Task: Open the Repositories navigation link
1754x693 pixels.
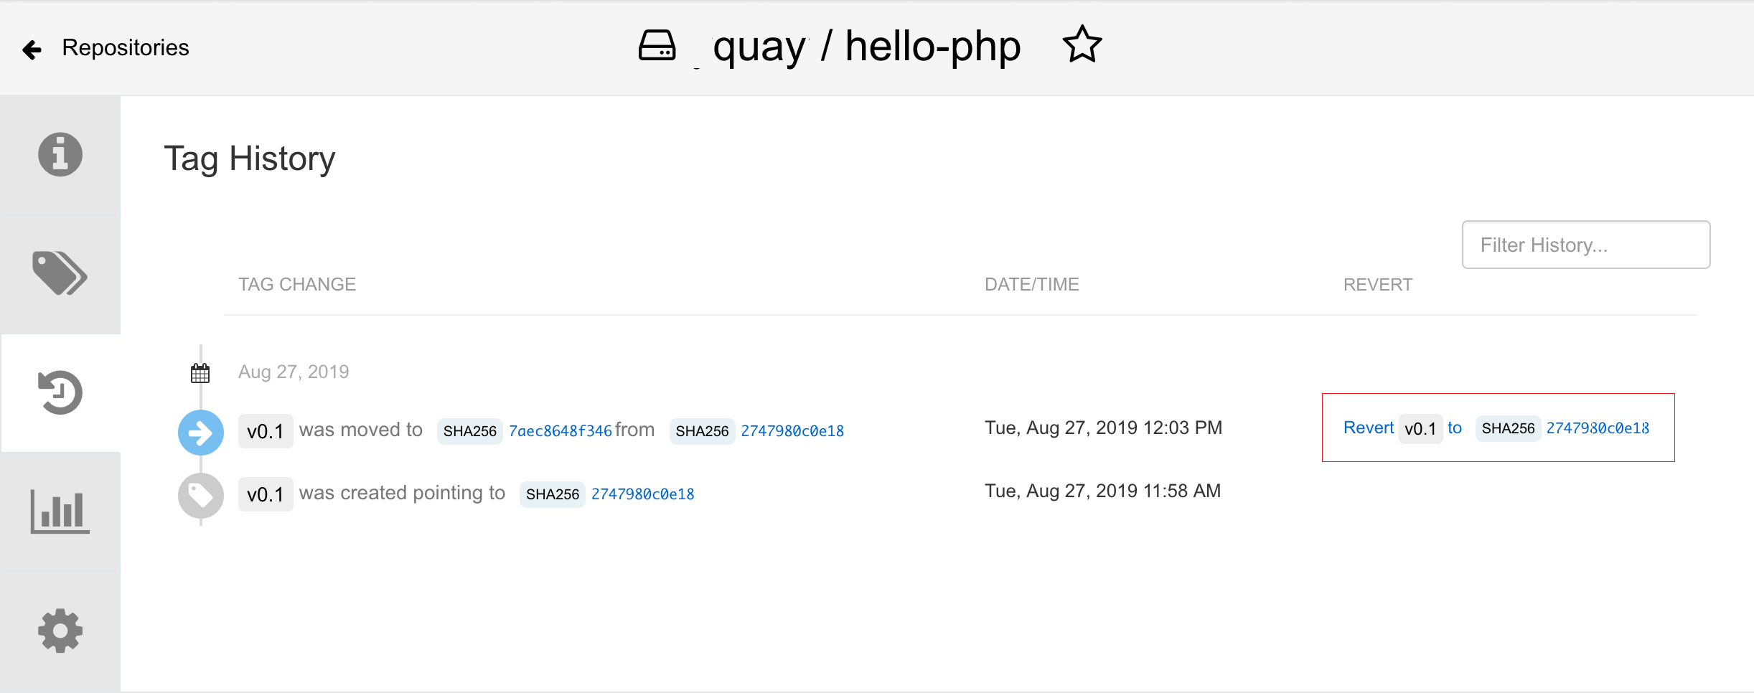Action: [125, 47]
